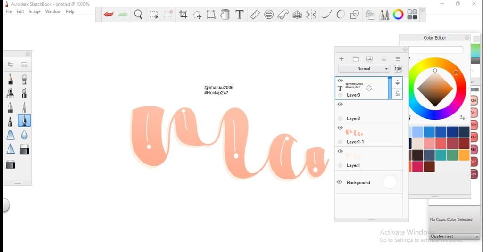
Task: Hide the Background layer eye icon
Action: pyautogui.click(x=340, y=182)
